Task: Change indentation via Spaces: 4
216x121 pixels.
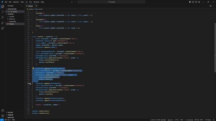Action: tap(170, 120)
